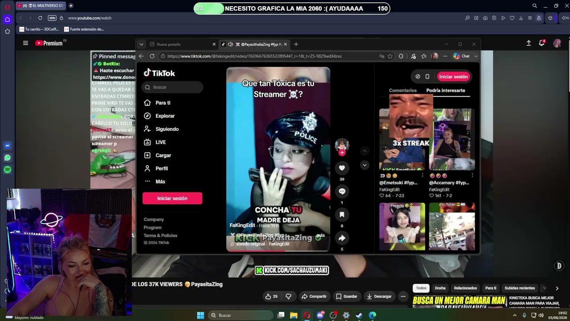Open comments on the TikTok video

[x=342, y=191]
